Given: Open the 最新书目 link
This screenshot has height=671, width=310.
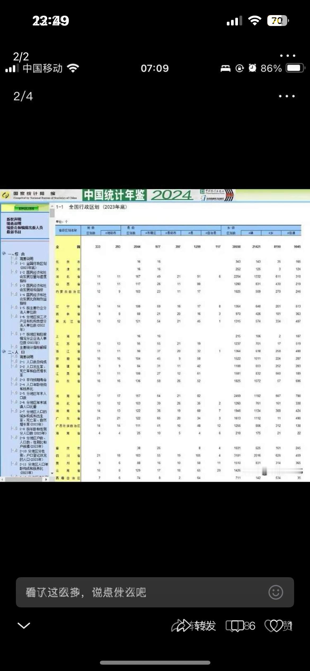Looking at the screenshot, I should 14,232.
